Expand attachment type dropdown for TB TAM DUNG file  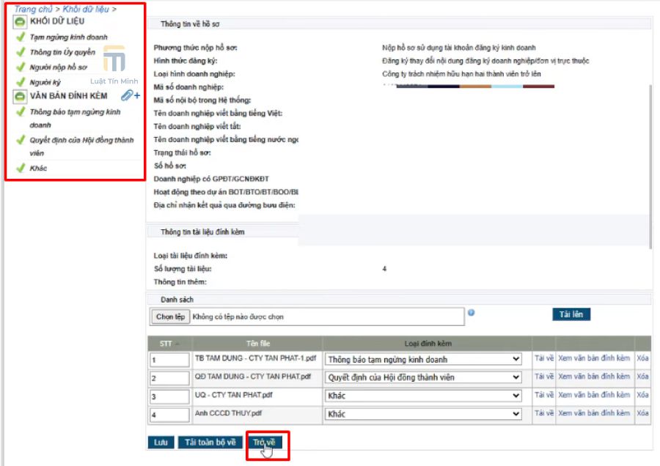click(424, 360)
